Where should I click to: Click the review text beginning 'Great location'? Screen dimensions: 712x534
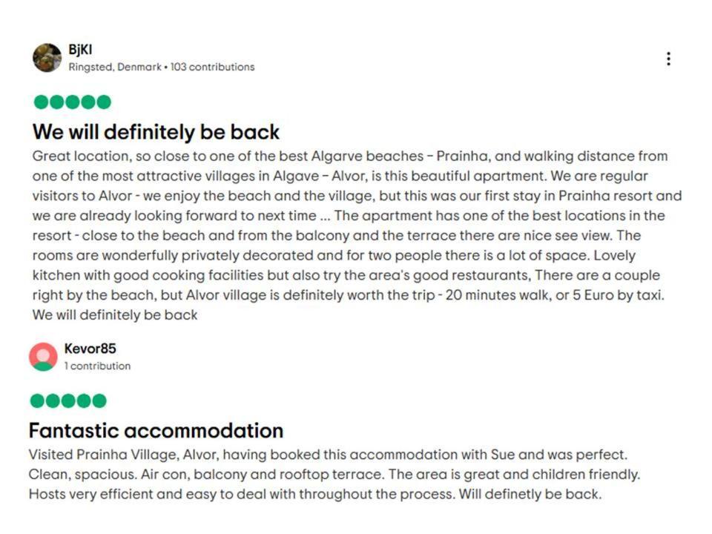[357, 235]
